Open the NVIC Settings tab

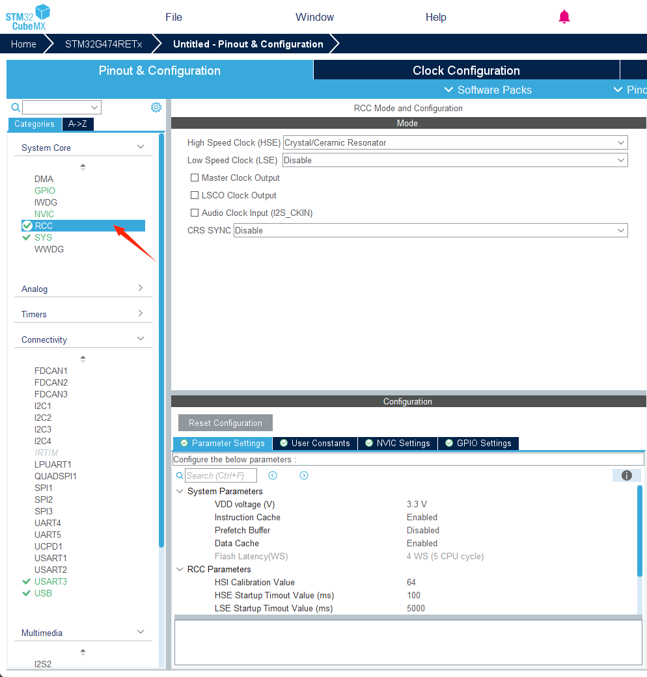click(398, 444)
